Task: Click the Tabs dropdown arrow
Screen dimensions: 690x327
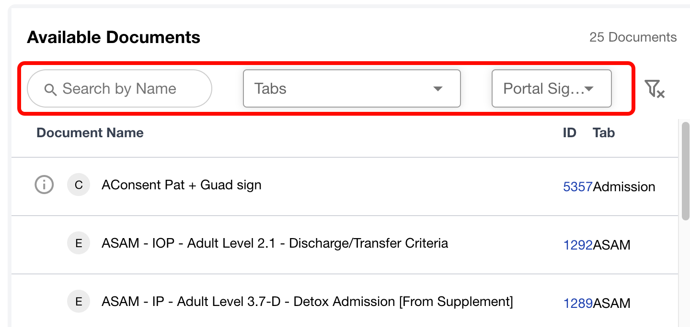Action: tap(437, 89)
